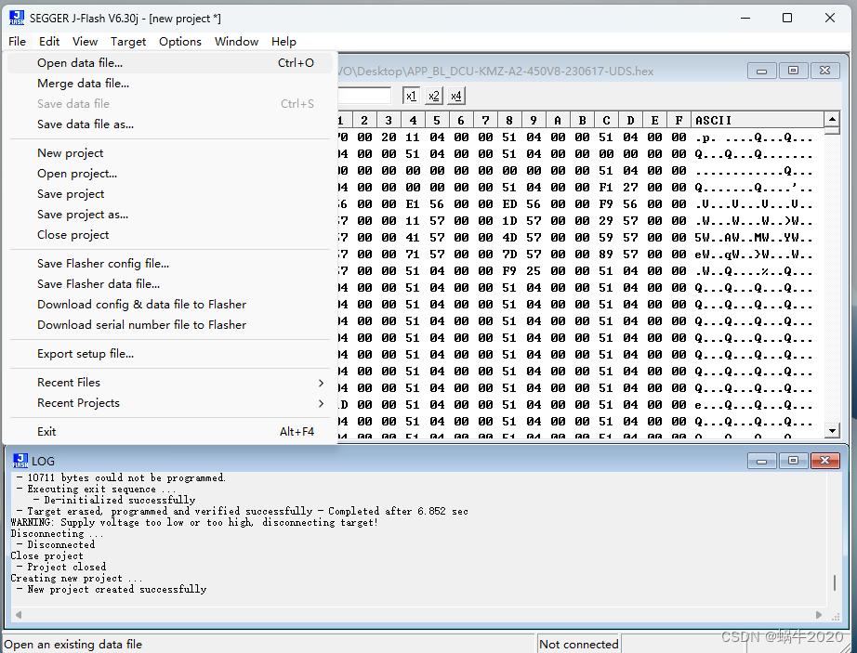Choose "New project" menu entry
857x653 pixels.
click(x=70, y=152)
